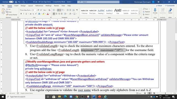Switch to the References tab
Viewport: 177px width, 99px height.
click(39, 5)
